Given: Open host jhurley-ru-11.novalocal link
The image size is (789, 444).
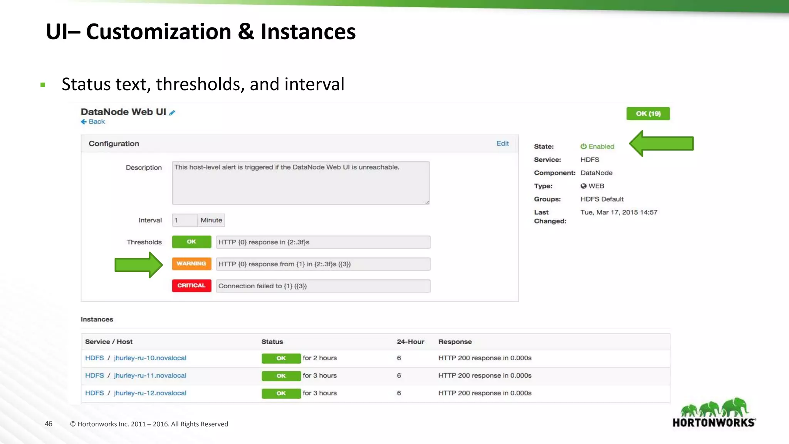Looking at the screenshot, I should click(x=150, y=376).
